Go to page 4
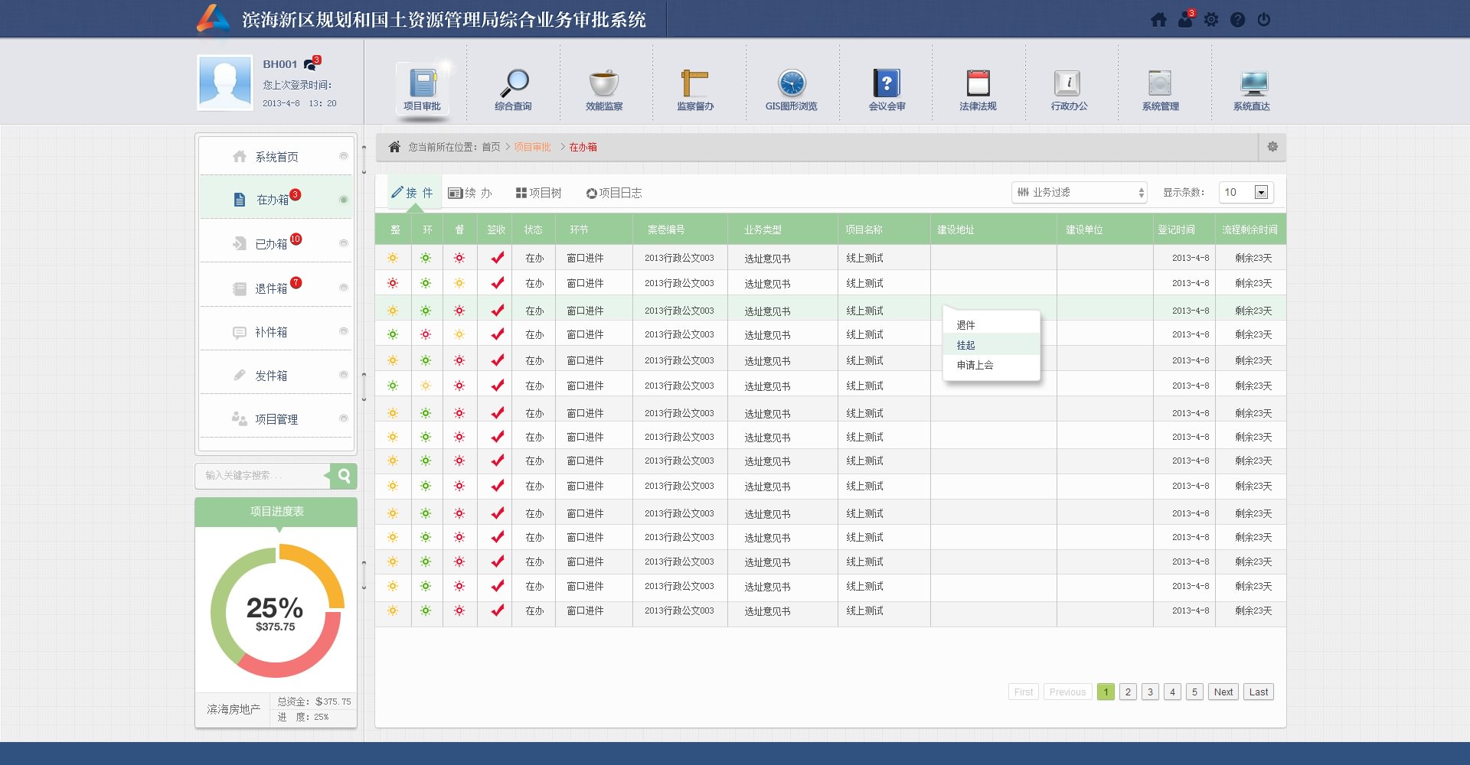This screenshot has height=765, width=1470. [1172, 692]
